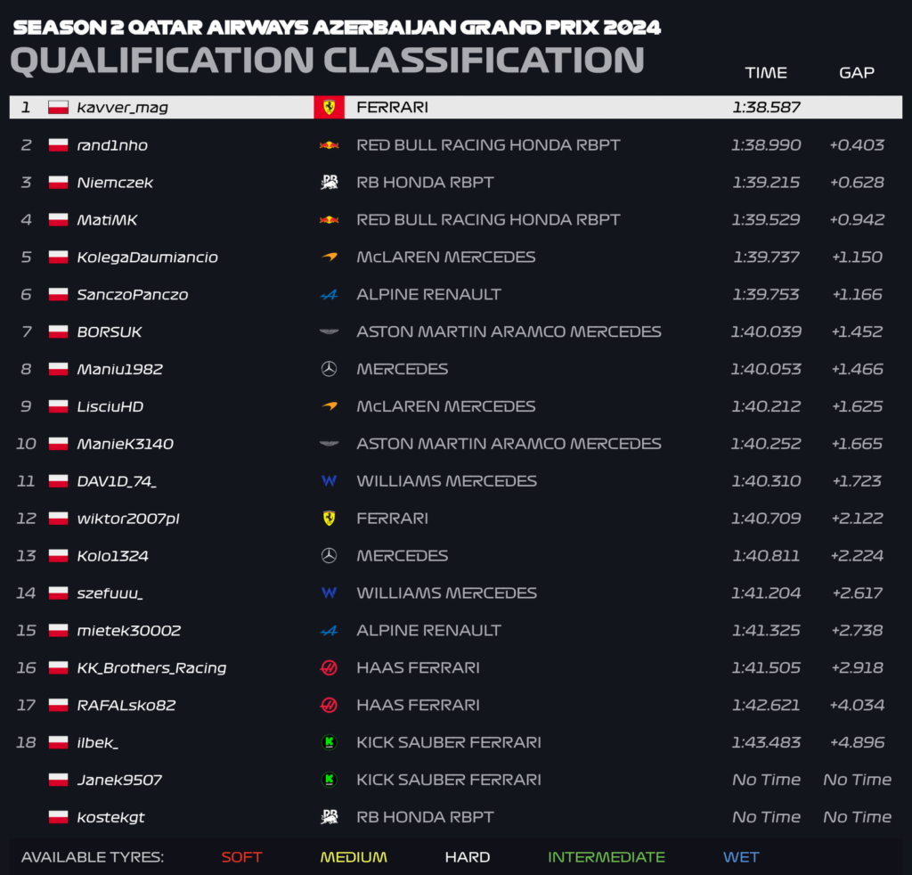Click the Haas logo beside KK_Brothers_Racing
This screenshot has height=875, width=912.
point(330,668)
